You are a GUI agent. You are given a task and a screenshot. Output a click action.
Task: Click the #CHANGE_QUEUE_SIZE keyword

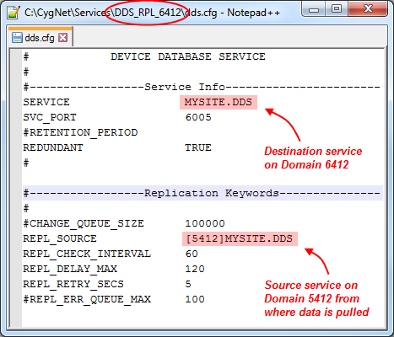84,223
